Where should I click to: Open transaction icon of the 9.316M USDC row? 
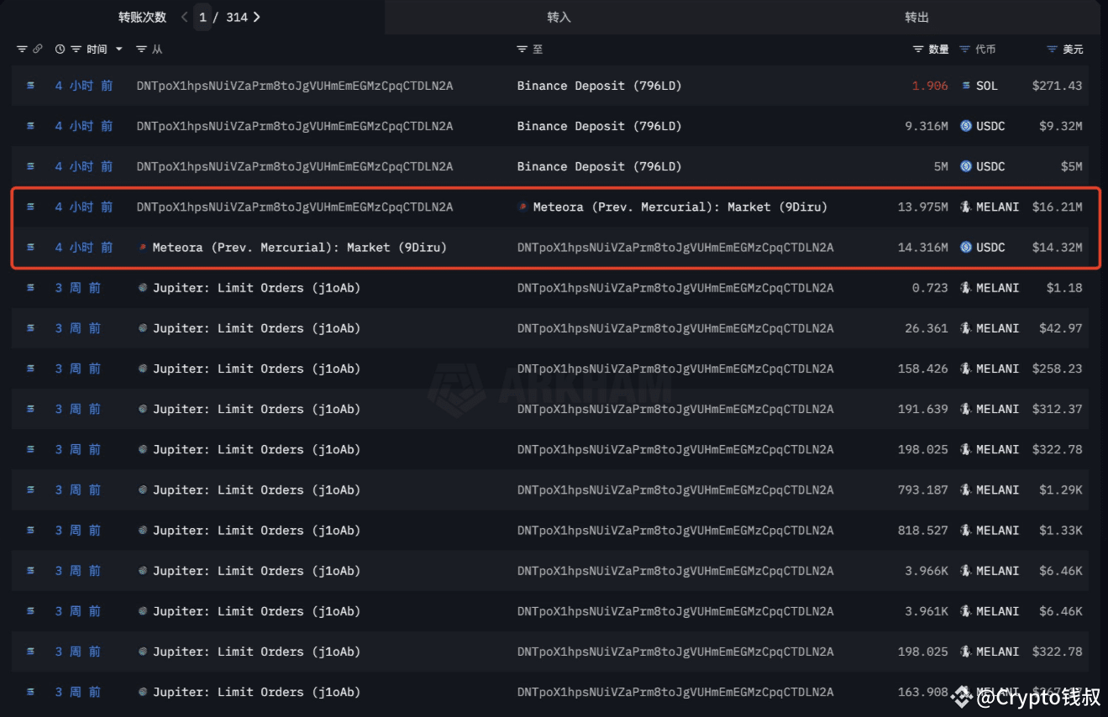[31, 126]
